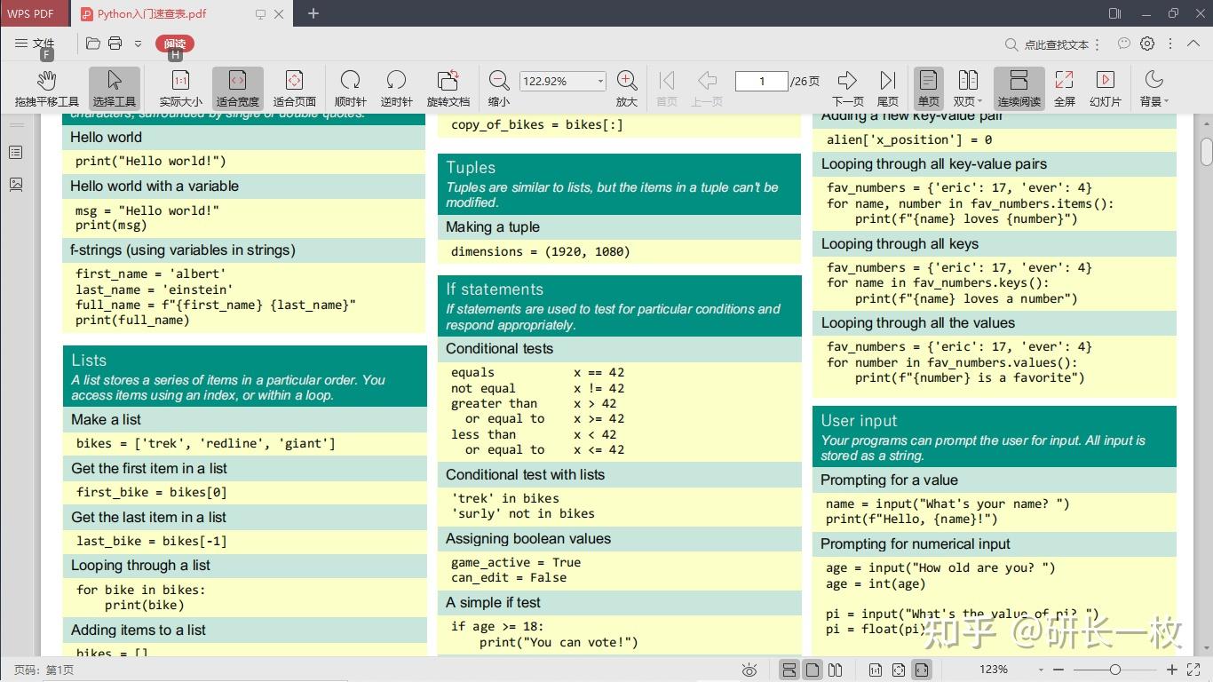Open the thumbnail panel in left sidebar
Image resolution: width=1213 pixels, height=682 pixels.
(15, 184)
